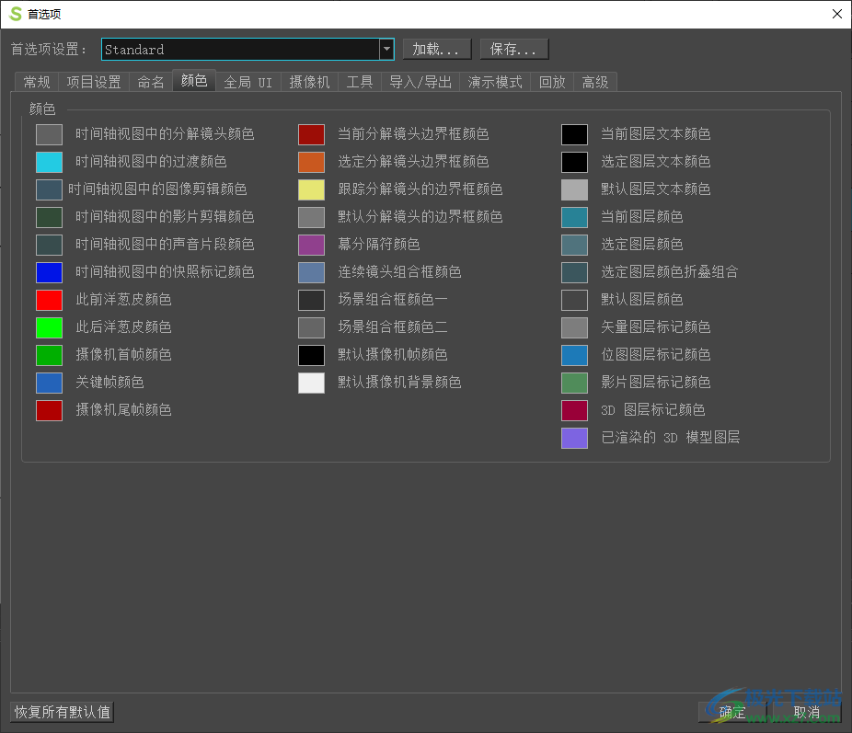852x733 pixels.
Task: Change the blue 位图图层标记颜色 swatch
Action: pos(574,355)
